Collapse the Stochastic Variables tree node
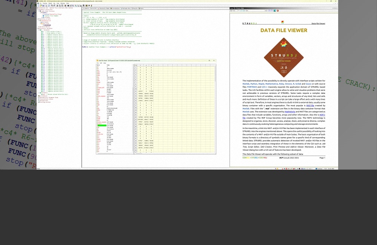Screen dimensions: 377x245 point(37,28)
